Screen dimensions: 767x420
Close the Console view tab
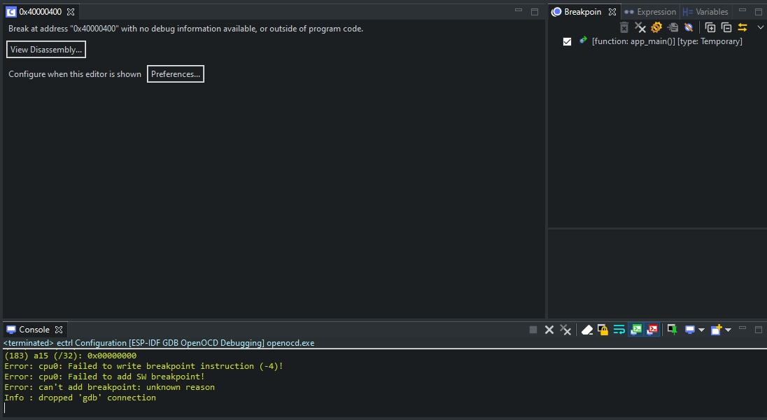tap(59, 330)
